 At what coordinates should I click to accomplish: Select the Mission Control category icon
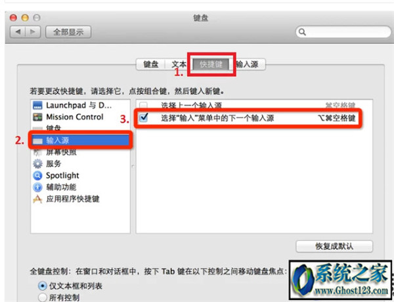click(x=37, y=117)
